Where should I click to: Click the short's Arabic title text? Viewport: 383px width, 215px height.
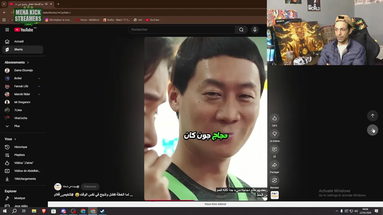pyautogui.click(x=93, y=195)
